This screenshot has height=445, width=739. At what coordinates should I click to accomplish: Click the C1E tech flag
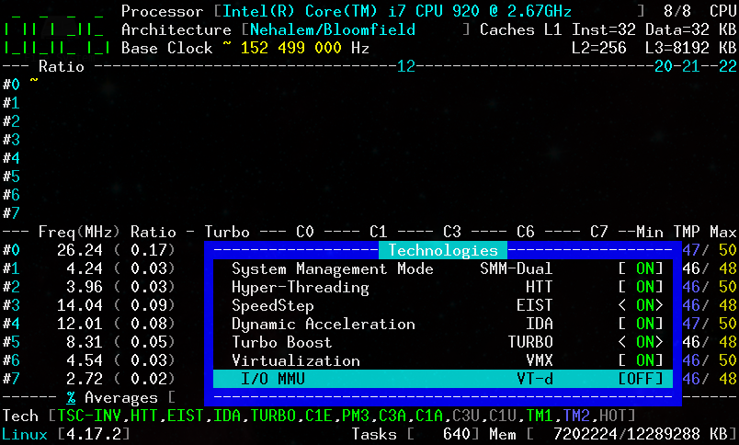point(319,416)
